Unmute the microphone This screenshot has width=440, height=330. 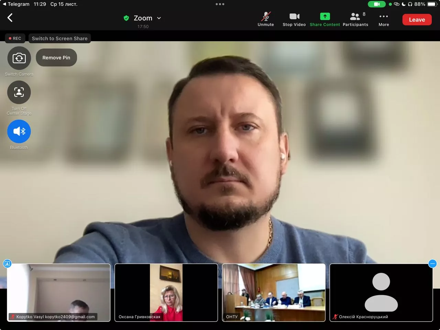click(x=266, y=19)
